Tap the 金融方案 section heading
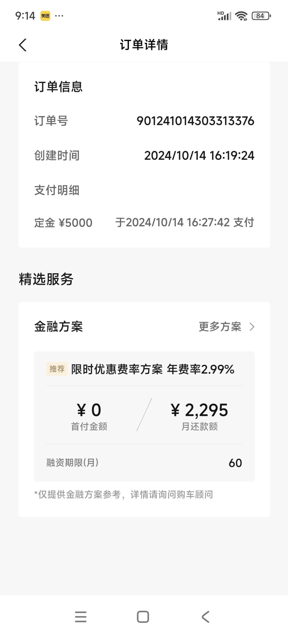Viewport: 288px width, 640px height. coord(58,327)
